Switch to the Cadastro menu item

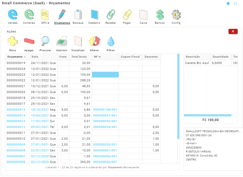tap(94, 17)
